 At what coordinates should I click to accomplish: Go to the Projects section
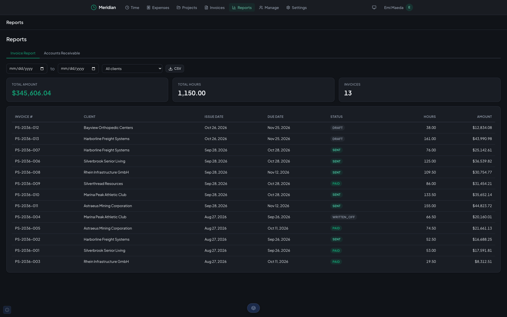coord(187,7)
